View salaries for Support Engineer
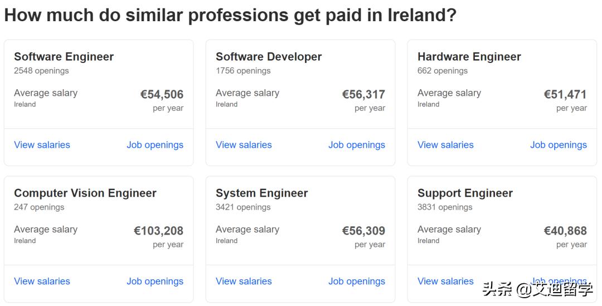 (x=445, y=281)
